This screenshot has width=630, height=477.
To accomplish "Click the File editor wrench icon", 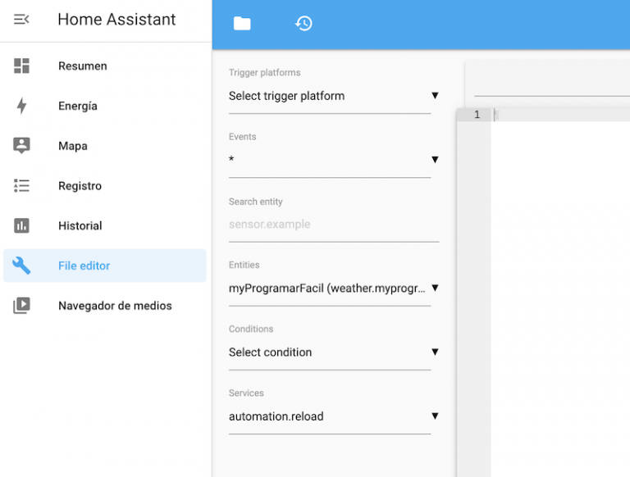I will (x=21, y=266).
